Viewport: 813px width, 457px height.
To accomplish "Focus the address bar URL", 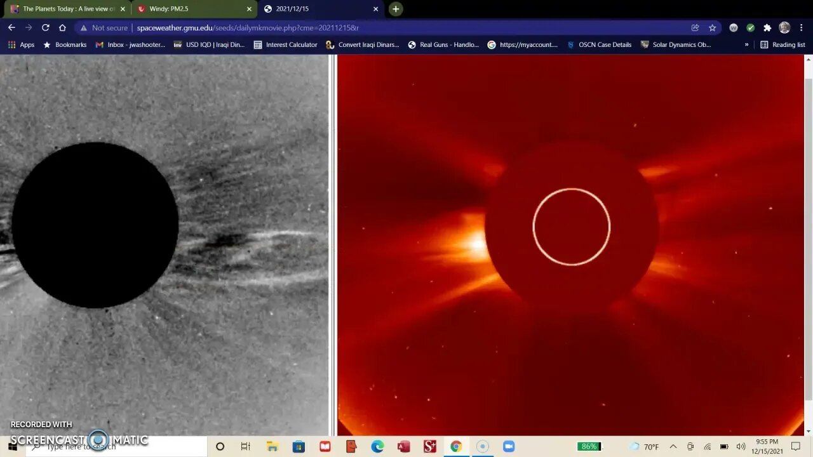I will tap(248, 28).
